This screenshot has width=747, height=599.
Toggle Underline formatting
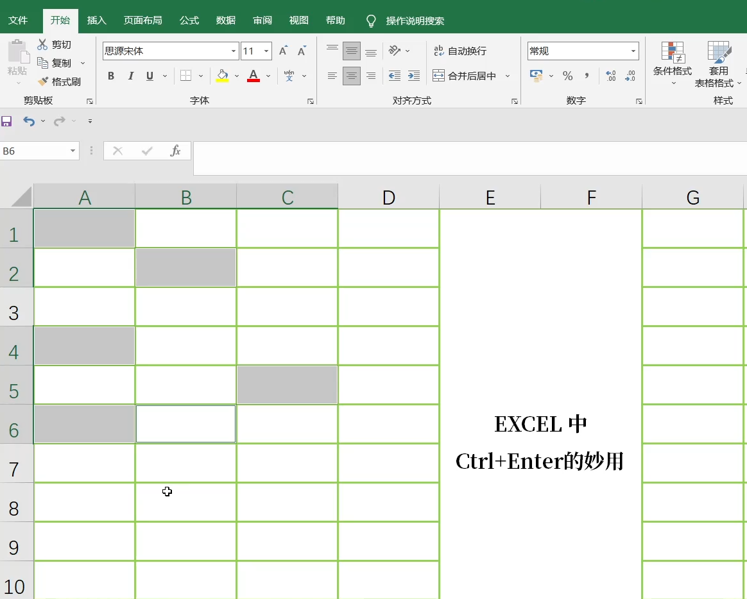pos(150,76)
